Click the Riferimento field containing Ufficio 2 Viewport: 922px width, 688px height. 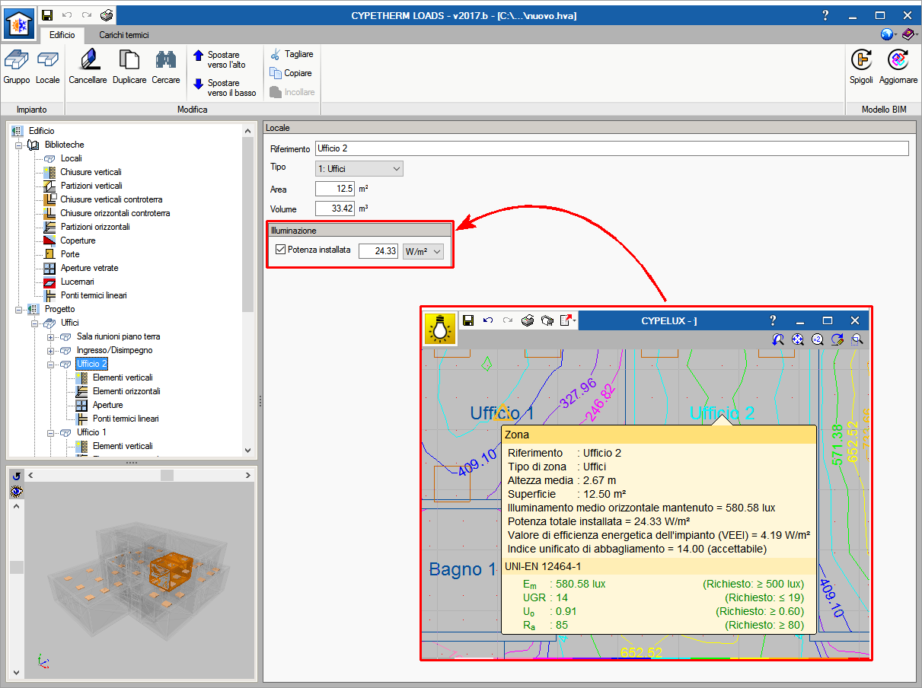612,148
